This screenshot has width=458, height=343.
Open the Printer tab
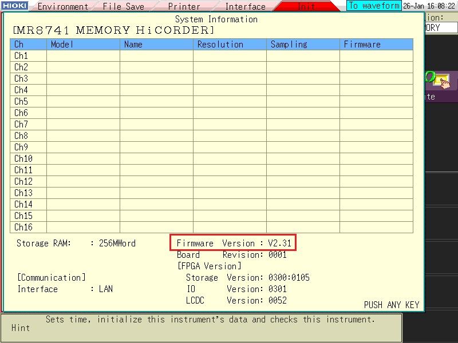(x=184, y=6)
